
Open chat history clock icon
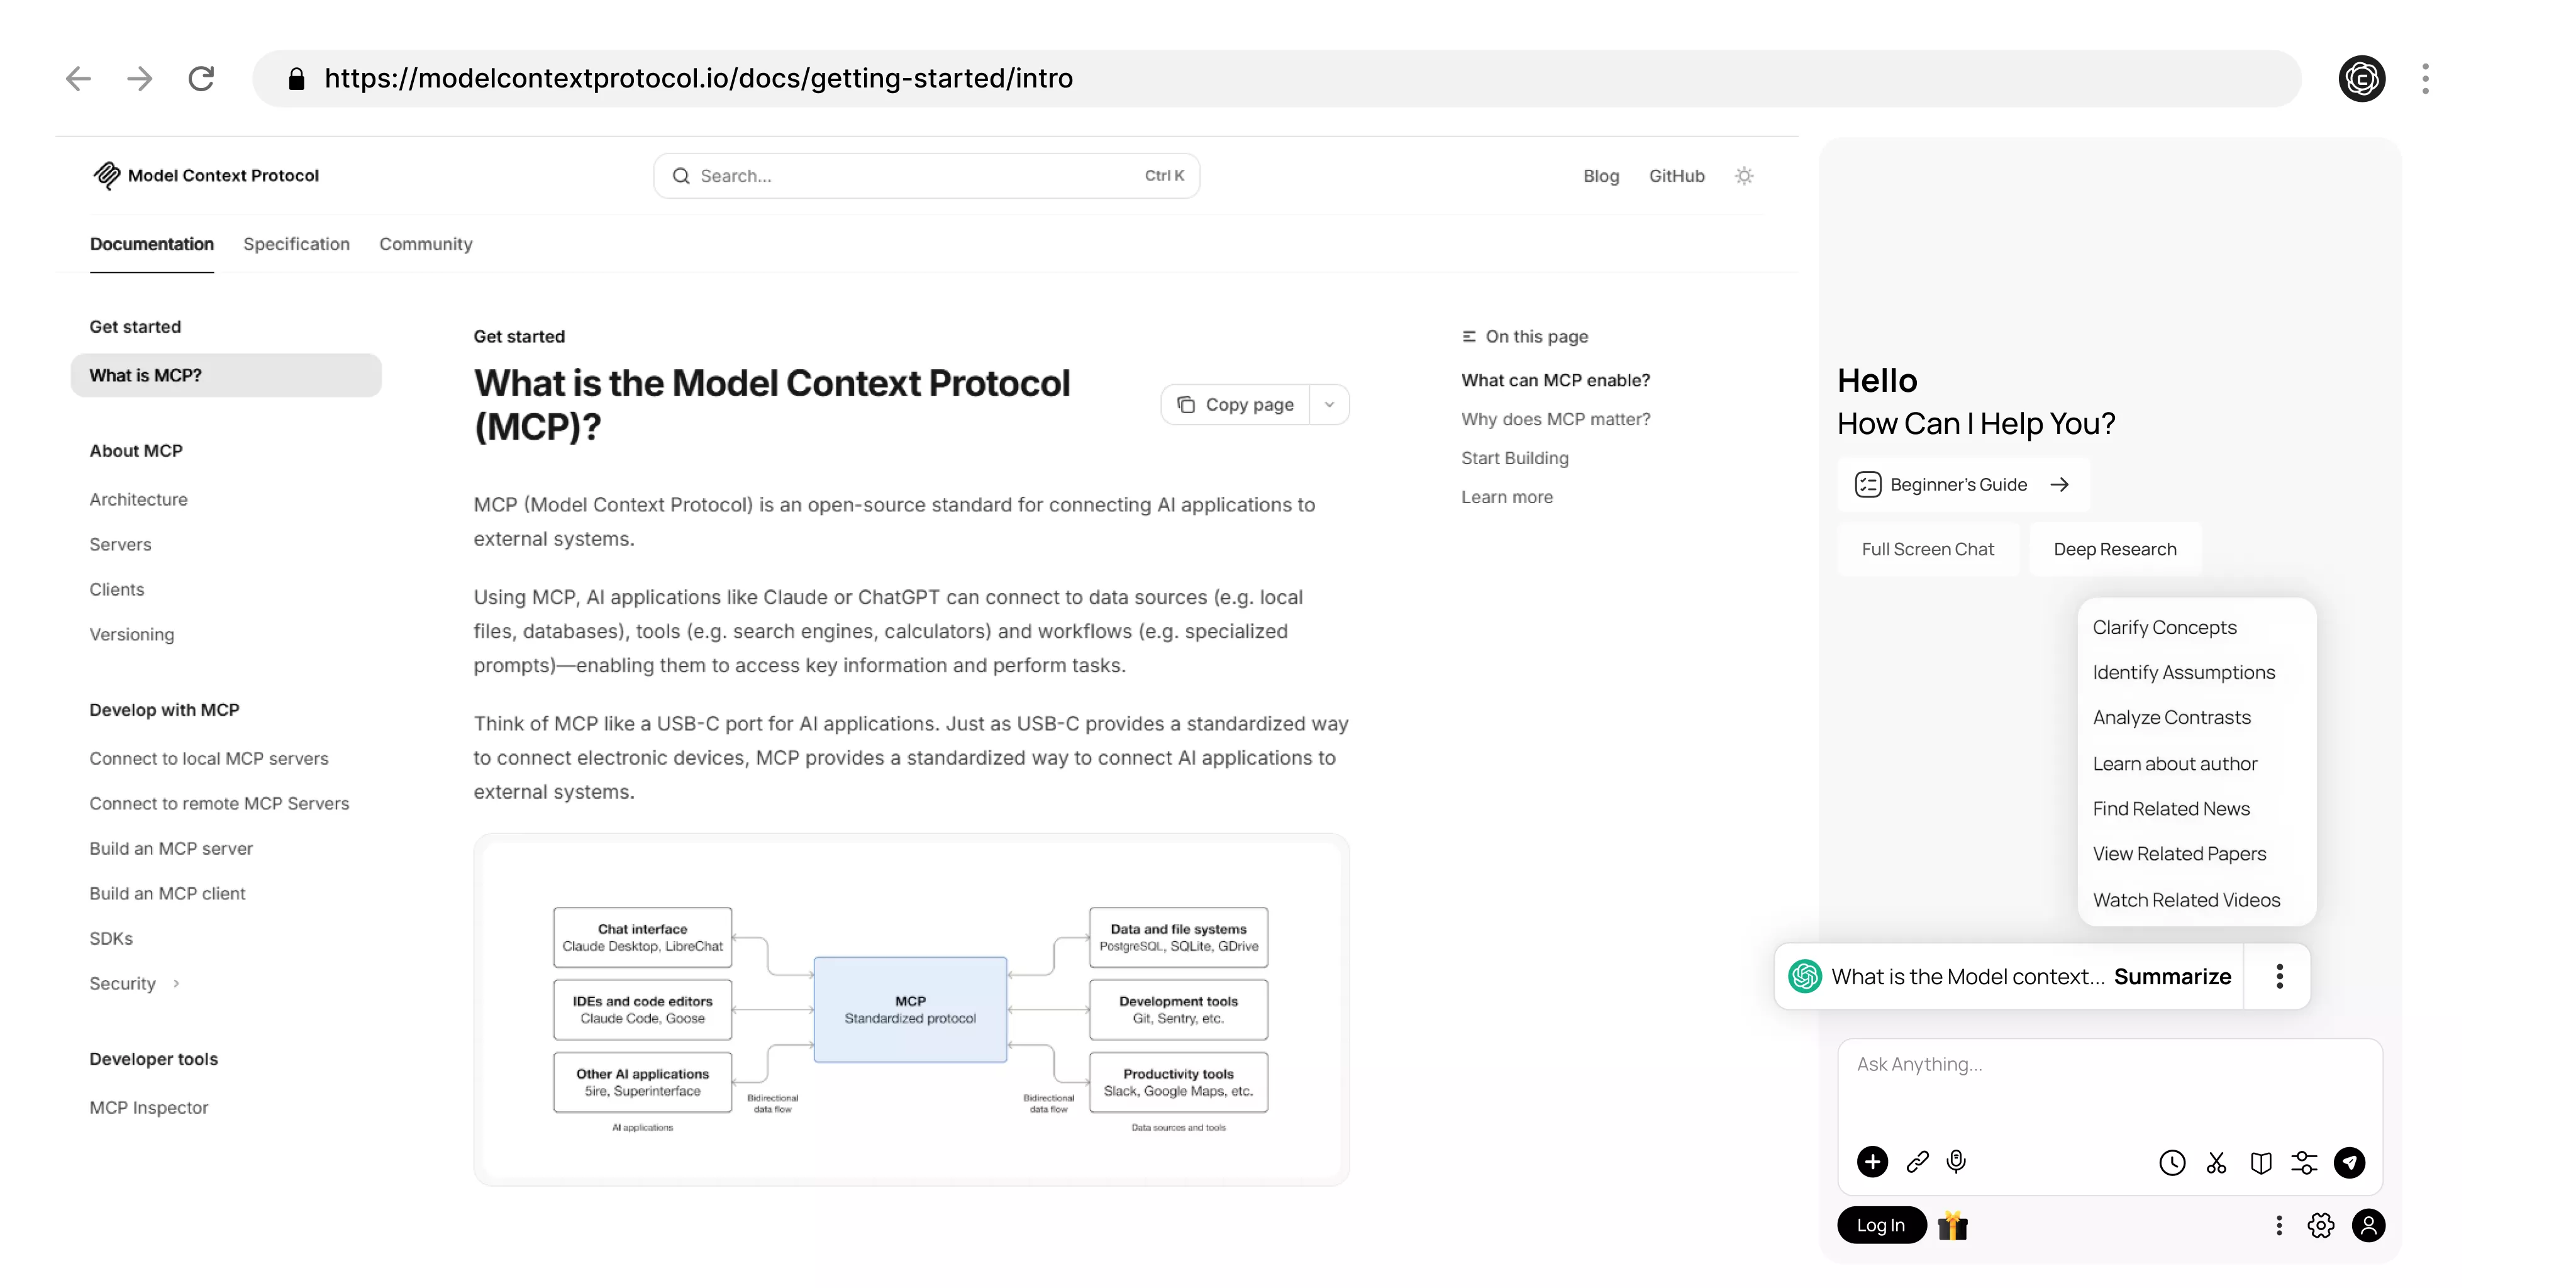2172,1163
